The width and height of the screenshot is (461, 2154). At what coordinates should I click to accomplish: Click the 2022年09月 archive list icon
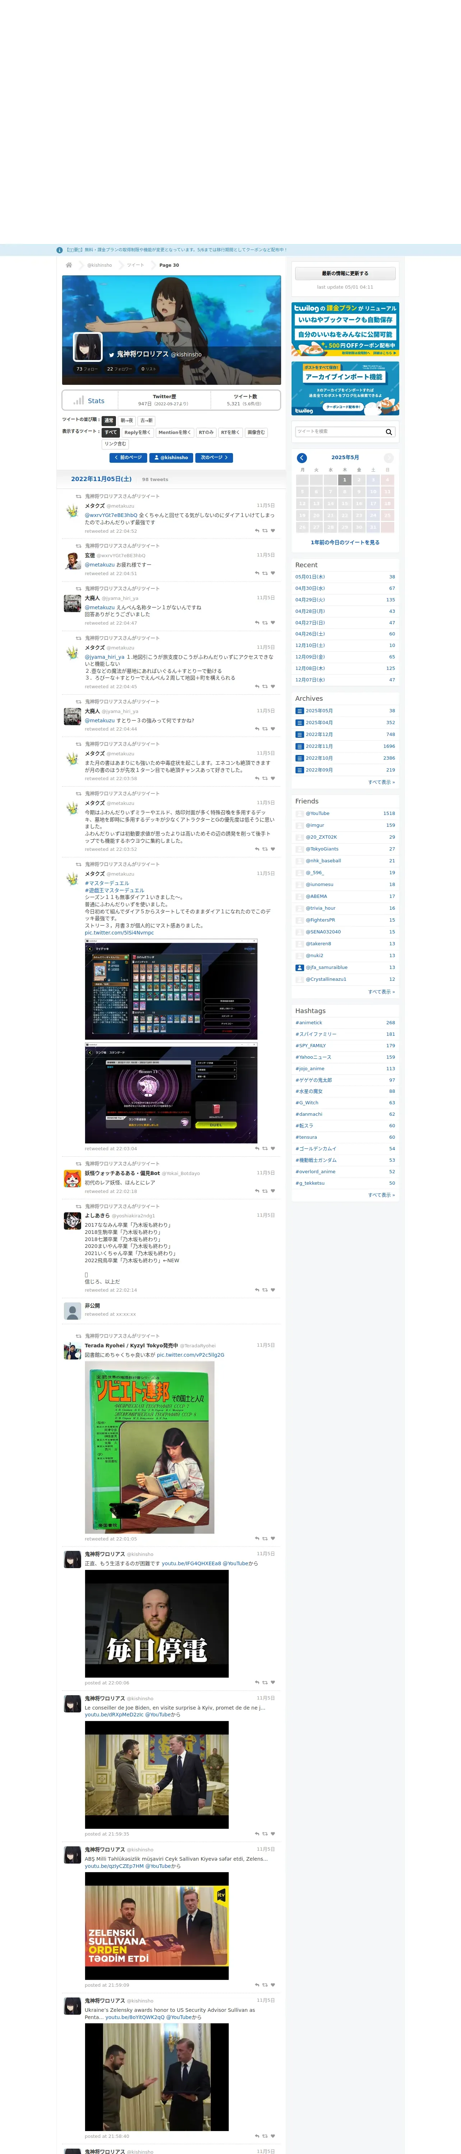(x=299, y=770)
